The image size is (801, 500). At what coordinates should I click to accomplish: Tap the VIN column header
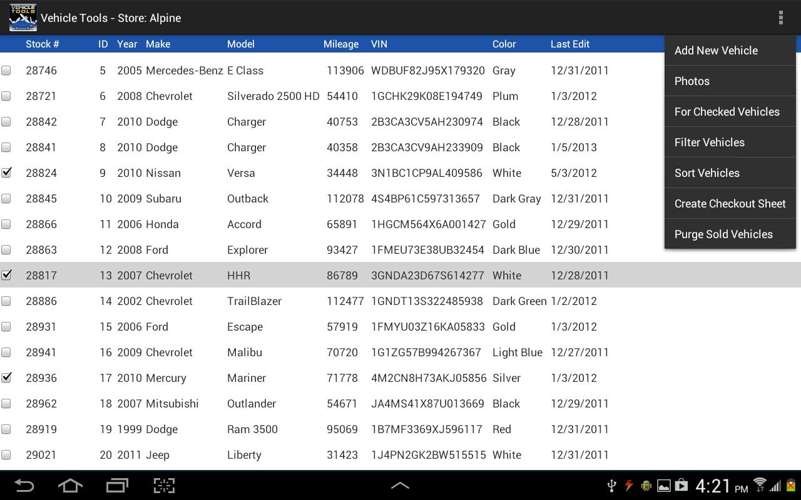tap(379, 44)
